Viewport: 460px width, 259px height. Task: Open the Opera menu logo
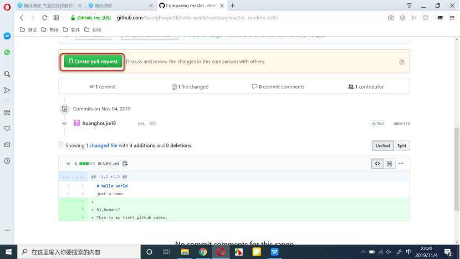(7, 7)
